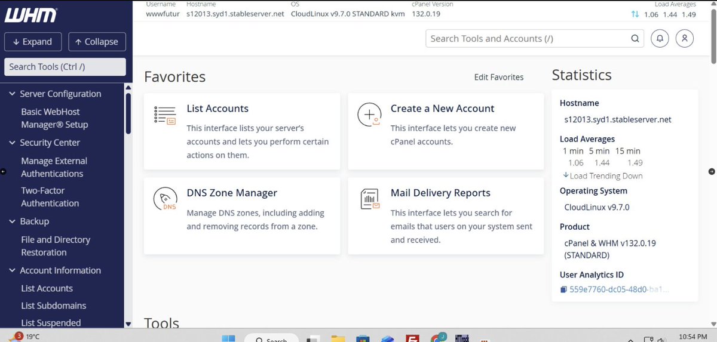
Task: Open the DNS Zone Manager title
Action: coord(232,193)
